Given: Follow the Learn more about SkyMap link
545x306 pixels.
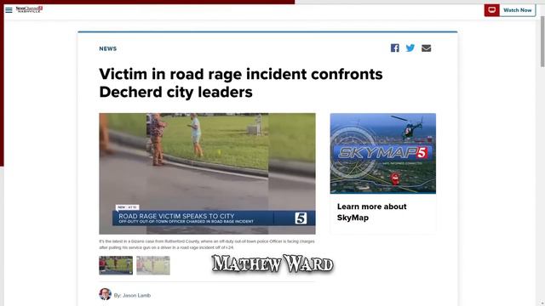Looking at the screenshot, I should [371, 212].
